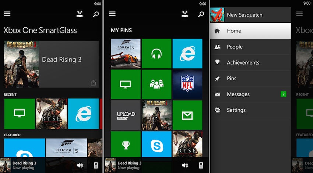Close side menu via dimmed hamburger icon
Screen dimensions: 313x173
299,14
